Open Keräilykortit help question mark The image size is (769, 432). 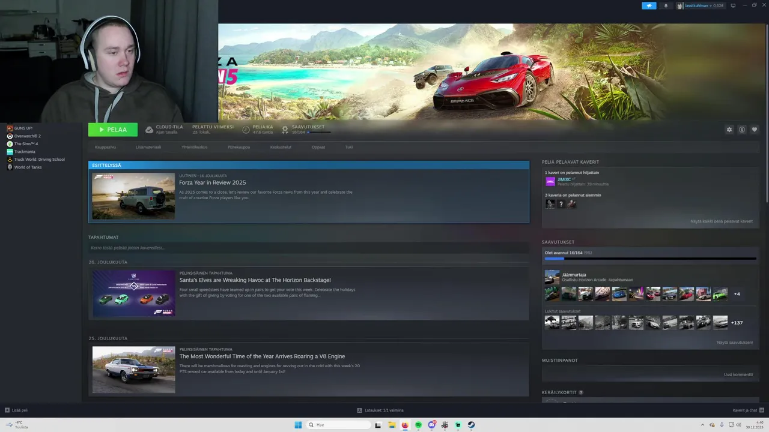(581, 392)
